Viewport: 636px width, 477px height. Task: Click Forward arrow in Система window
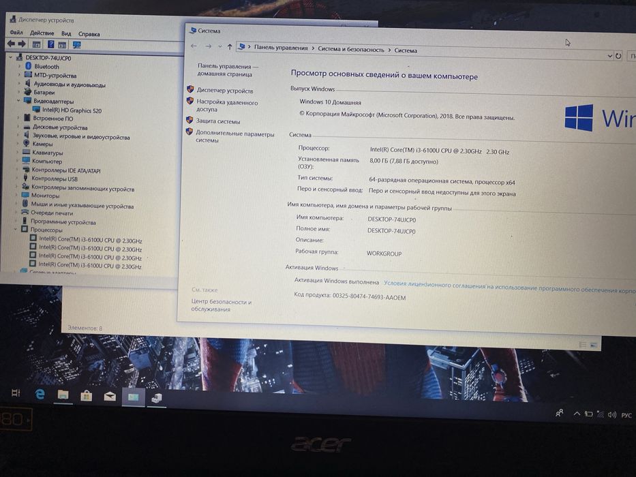(208, 46)
